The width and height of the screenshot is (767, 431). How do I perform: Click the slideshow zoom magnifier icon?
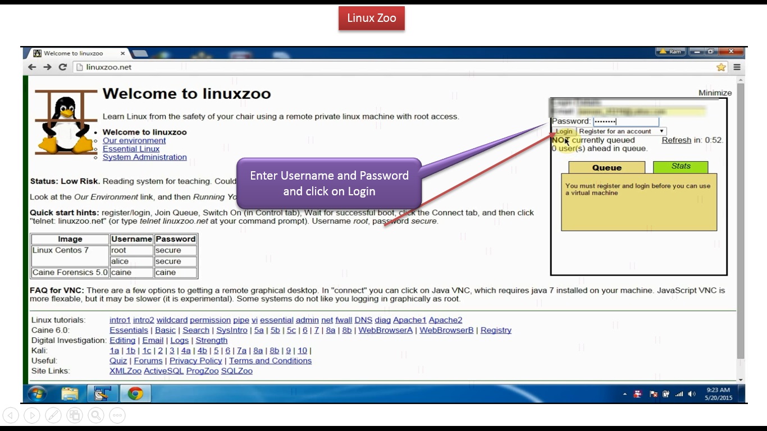coord(96,415)
